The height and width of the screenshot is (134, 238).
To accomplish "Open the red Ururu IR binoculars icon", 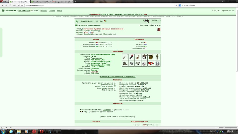I will pyautogui.click(x=151, y=63).
